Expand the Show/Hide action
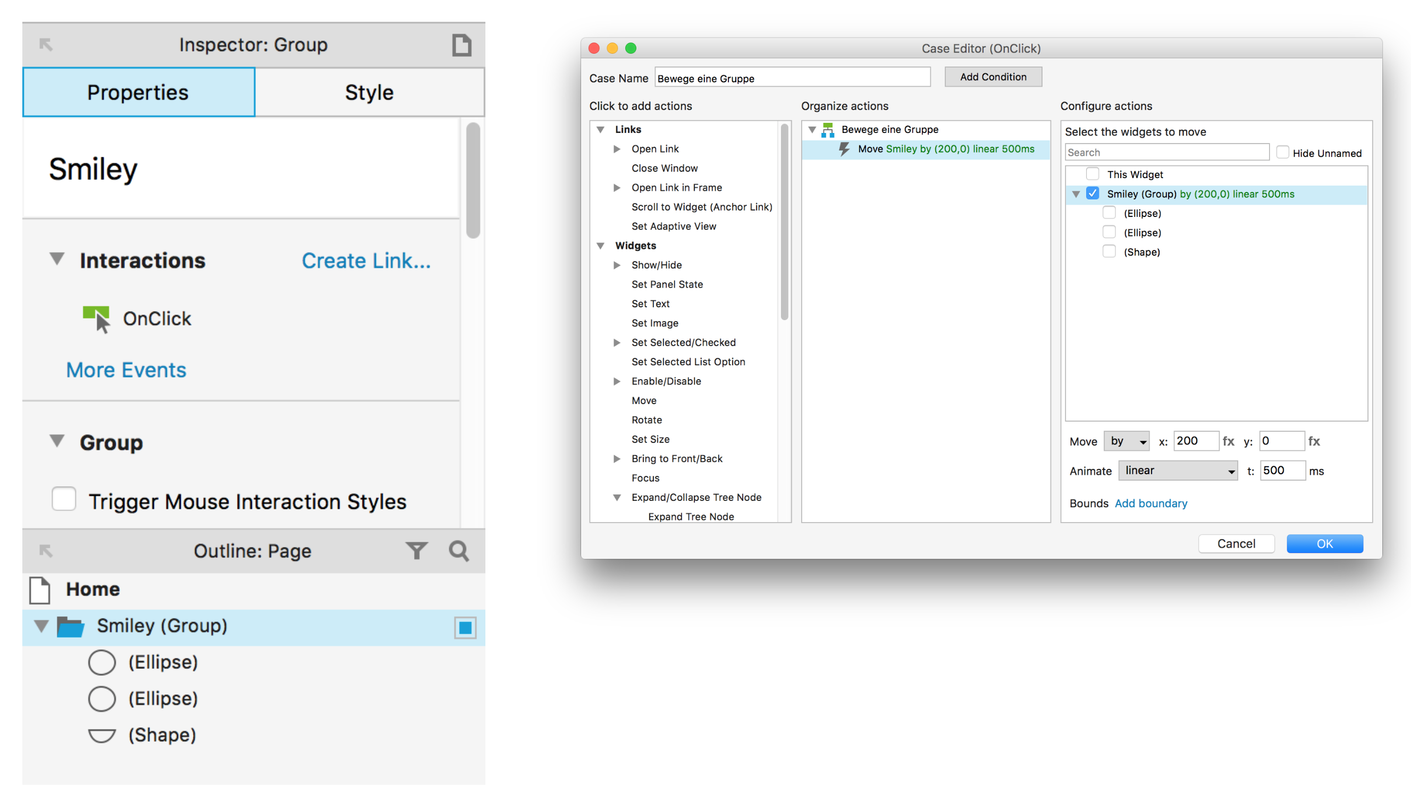This screenshot has height=805, width=1411. tap(617, 265)
